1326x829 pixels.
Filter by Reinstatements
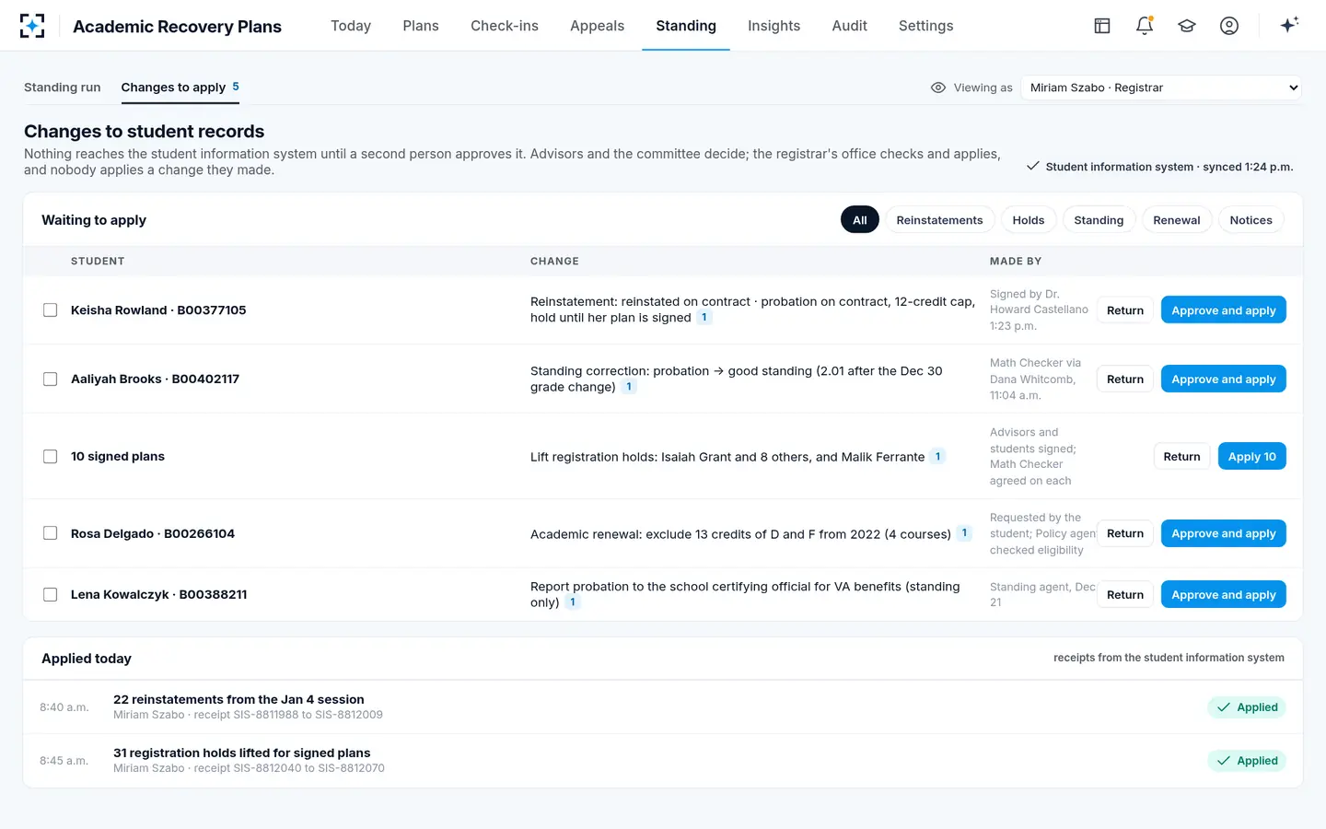tap(939, 220)
